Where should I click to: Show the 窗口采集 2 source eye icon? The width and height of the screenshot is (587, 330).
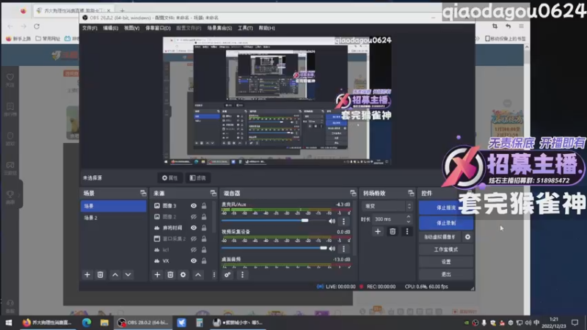194,238
